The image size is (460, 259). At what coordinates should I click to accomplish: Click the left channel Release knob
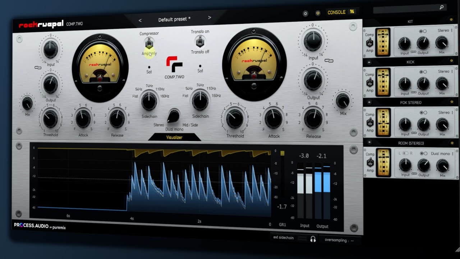(x=117, y=119)
